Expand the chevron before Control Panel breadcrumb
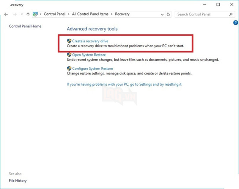The height and width of the screenshot is (189, 239). coord(40,14)
